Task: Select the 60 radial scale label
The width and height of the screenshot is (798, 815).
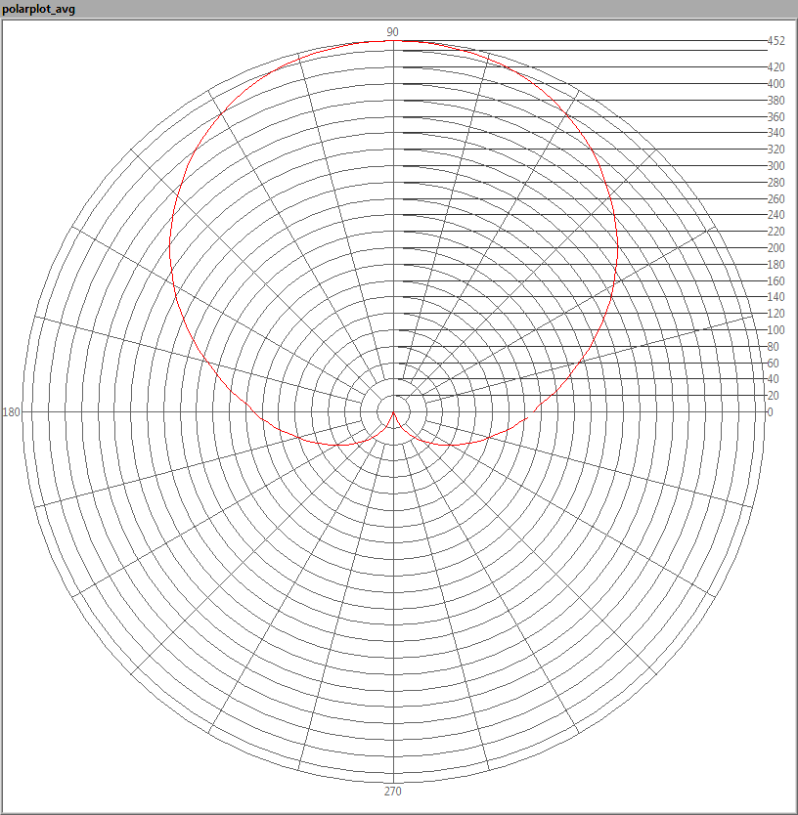Action: [774, 364]
